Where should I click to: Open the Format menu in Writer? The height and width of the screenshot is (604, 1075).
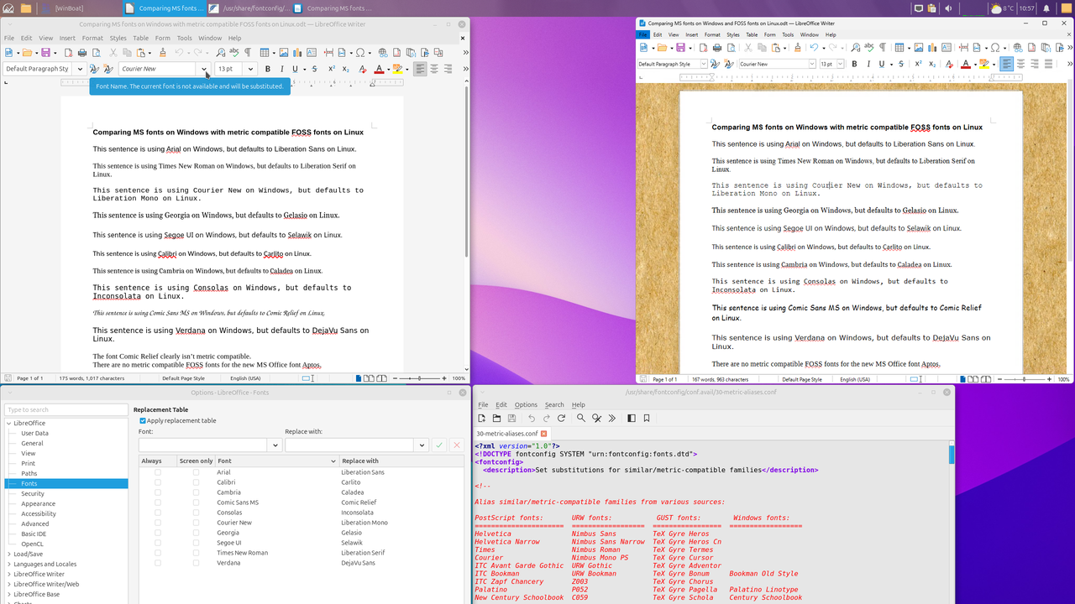(x=92, y=37)
